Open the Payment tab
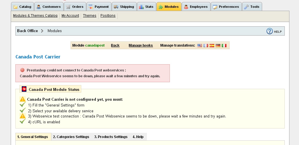Viewport: 299px width, 145px height. (x=99, y=7)
